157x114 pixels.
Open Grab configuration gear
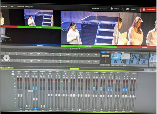click(139, 9)
